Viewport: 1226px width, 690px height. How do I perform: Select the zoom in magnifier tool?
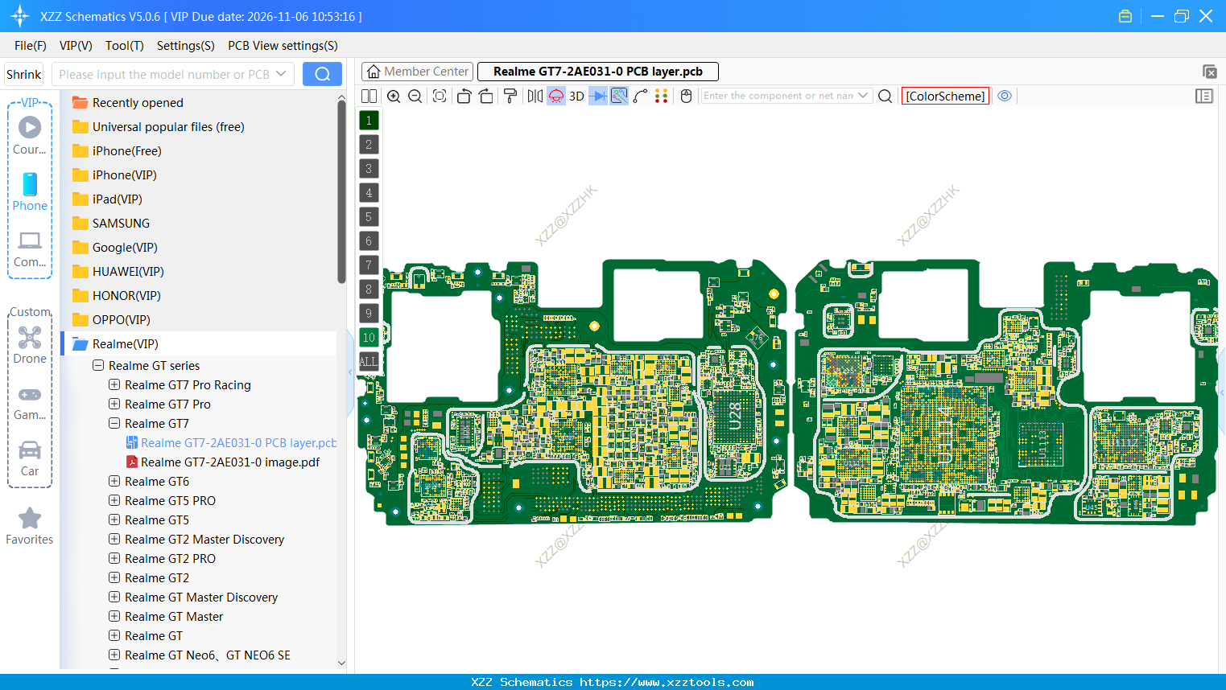click(394, 96)
